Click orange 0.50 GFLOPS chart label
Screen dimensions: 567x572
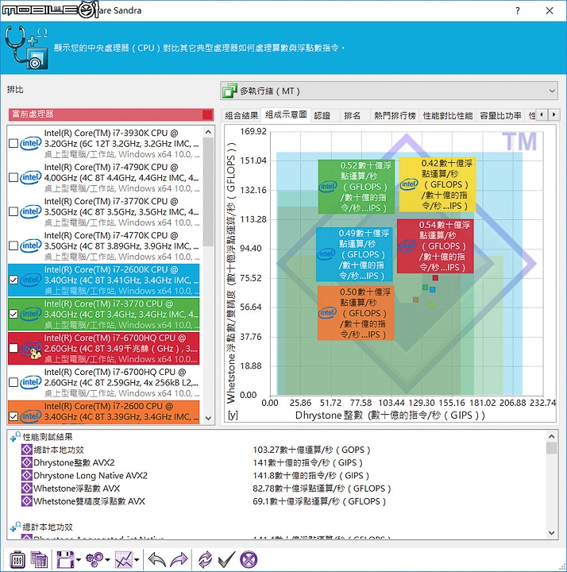pyautogui.click(x=356, y=313)
